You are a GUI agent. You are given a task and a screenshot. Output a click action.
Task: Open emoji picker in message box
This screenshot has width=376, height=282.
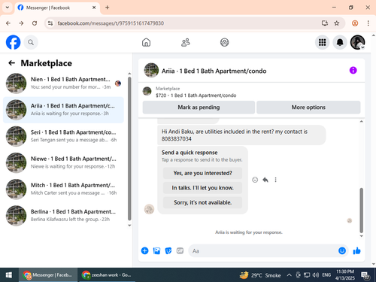[x=342, y=250]
